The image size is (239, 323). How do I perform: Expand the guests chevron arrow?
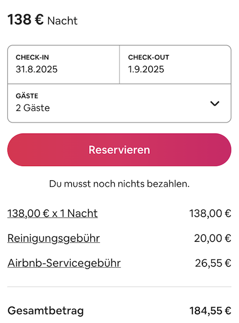coord(215,103)
